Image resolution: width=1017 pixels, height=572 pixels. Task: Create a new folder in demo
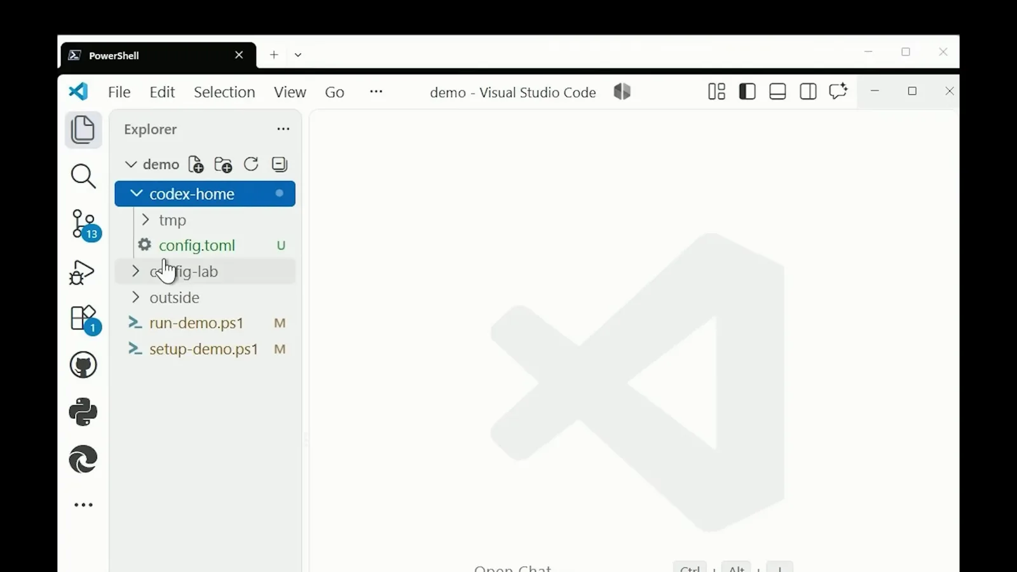coord(223,165)
